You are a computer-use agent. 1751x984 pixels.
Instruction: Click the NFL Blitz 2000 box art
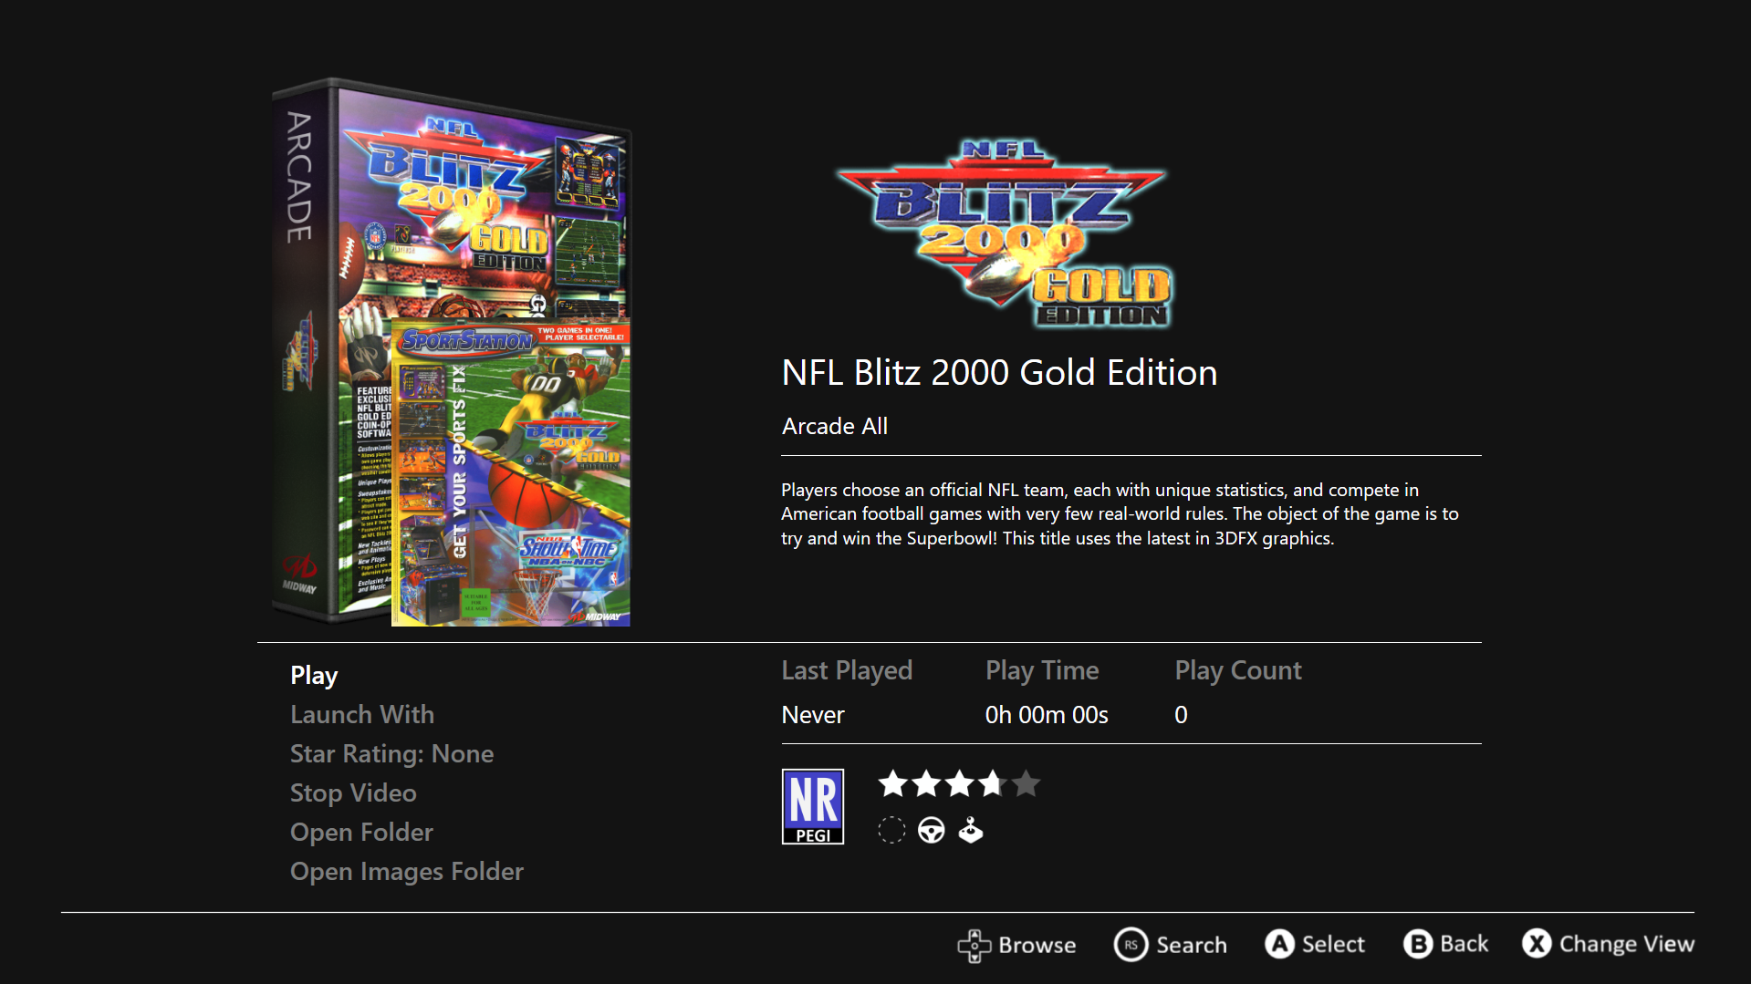[x=452, y=352]
